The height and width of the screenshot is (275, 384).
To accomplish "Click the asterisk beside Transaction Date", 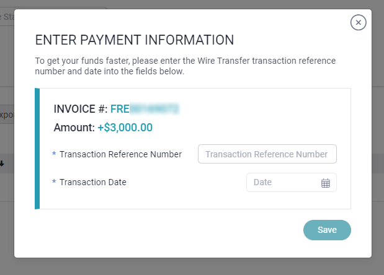I will tap(54, 181).
